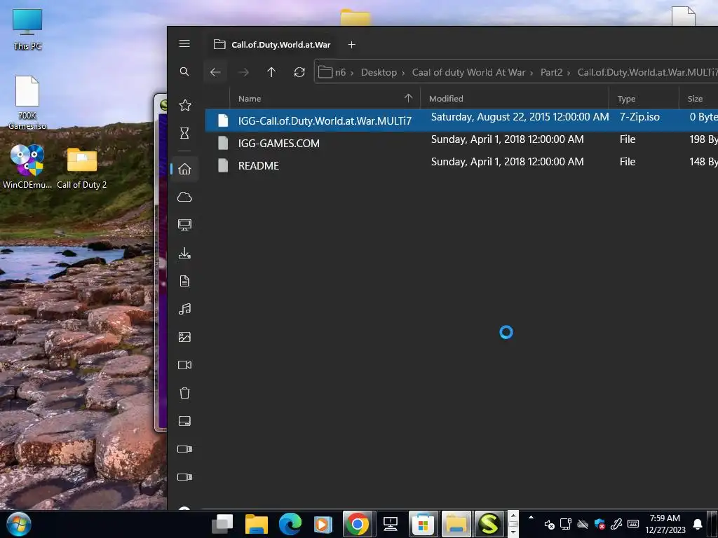Jump to Part2 in the path bar

point(551,72)
